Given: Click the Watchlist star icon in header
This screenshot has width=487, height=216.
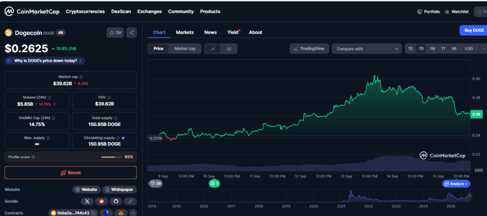Looking at the screenshot, I should [447, 12].
